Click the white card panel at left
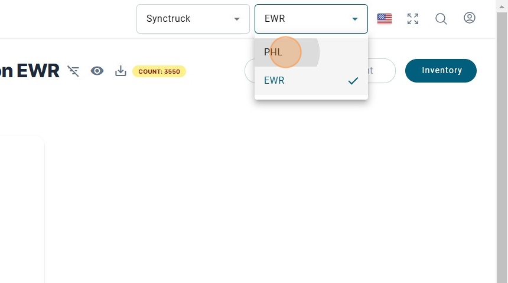 tap(22, 206)
